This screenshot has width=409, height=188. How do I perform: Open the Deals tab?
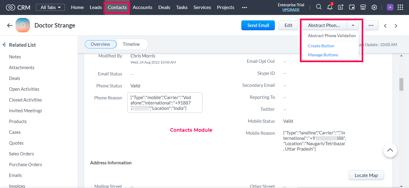[x=164, y=7]
